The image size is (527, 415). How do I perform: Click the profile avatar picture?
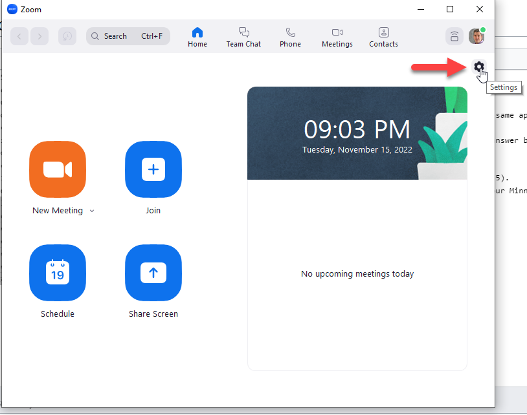[x=477, y=36]
